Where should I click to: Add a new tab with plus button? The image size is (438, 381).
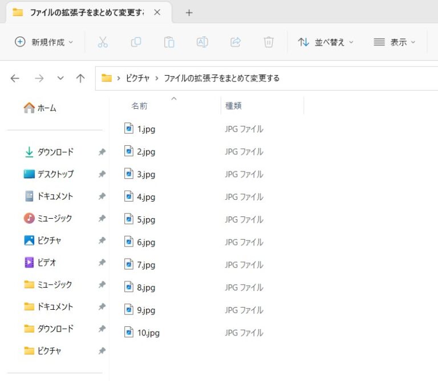pos(189,13)
